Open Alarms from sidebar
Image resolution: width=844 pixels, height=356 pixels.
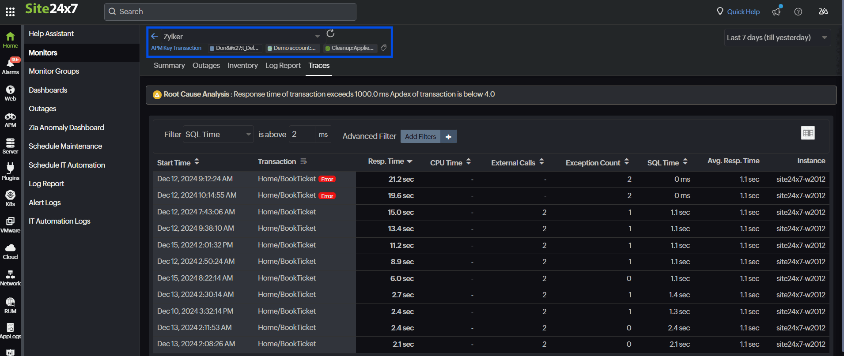point(10,66)
